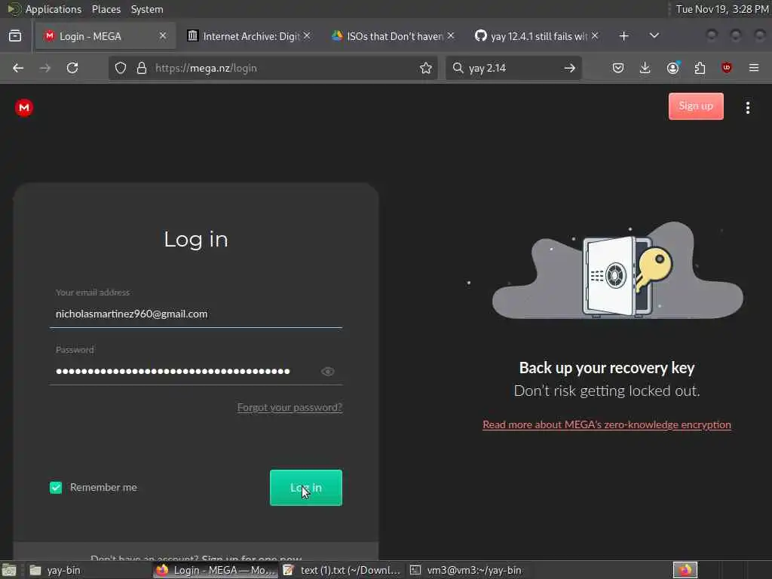Image resolution: width=772 pixels, height=579 pixels.
Task: Switch to the Internet Archive tab
Action: coord(249,36)
